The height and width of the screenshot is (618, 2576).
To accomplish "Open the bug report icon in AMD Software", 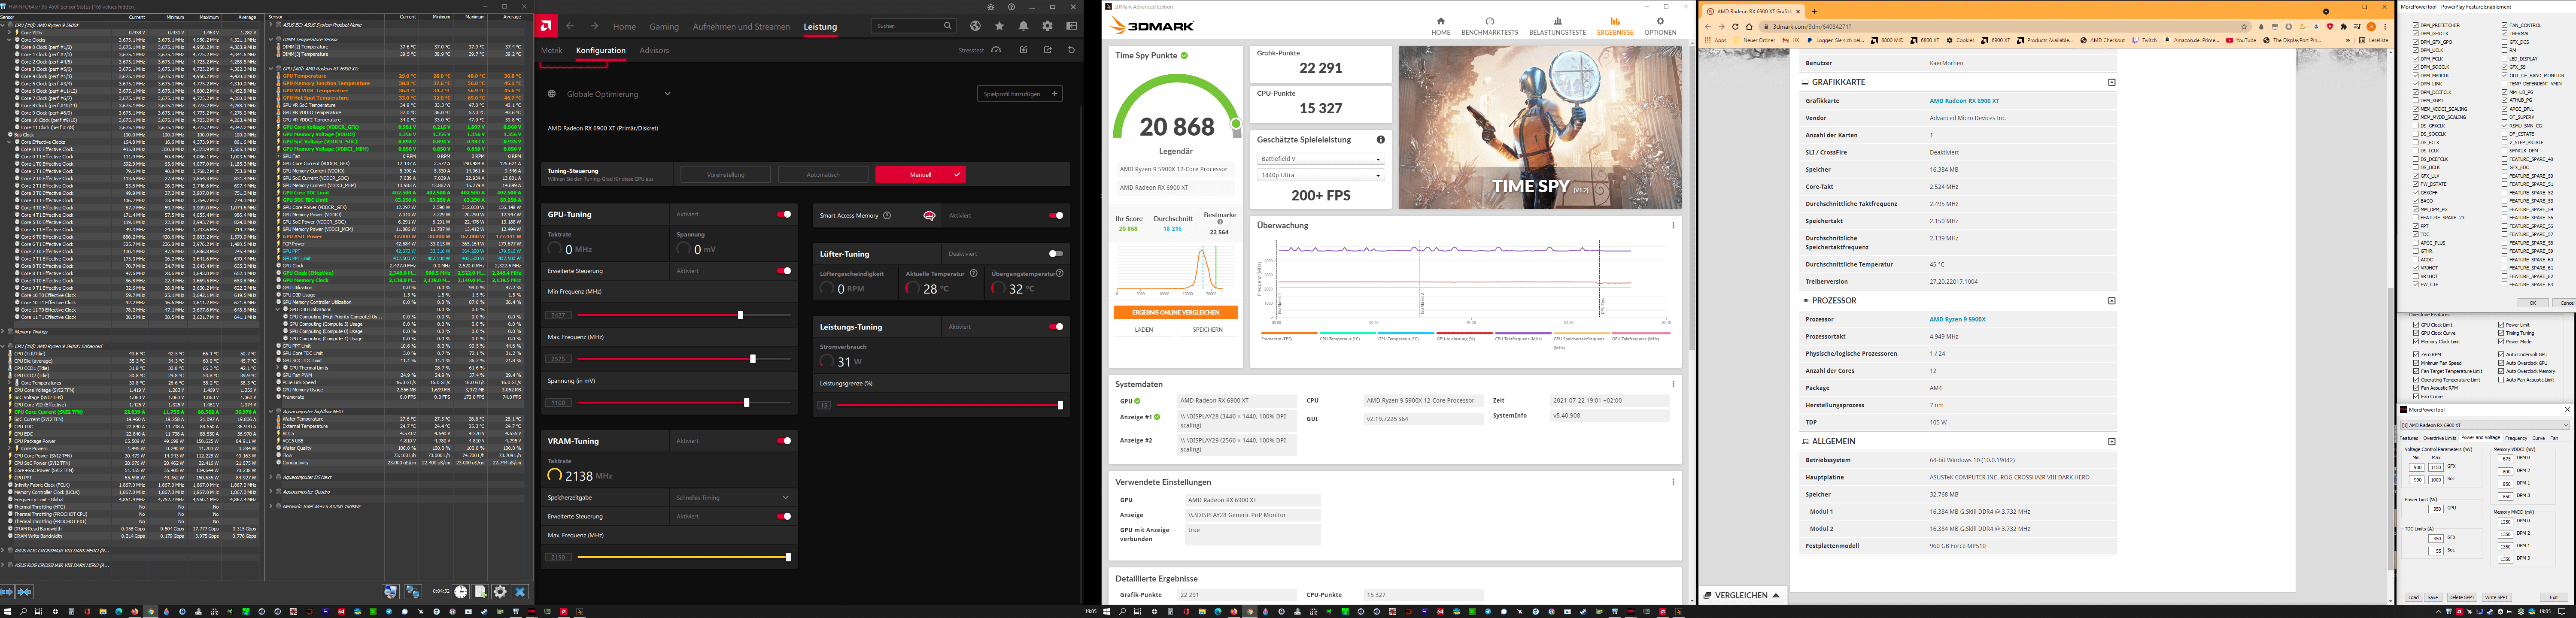I will point(991,7).
